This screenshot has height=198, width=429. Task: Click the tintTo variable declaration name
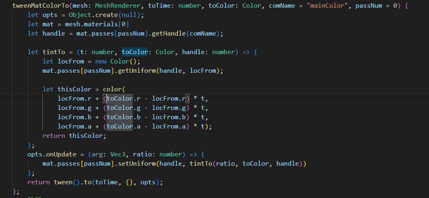[x=54, y=52]
